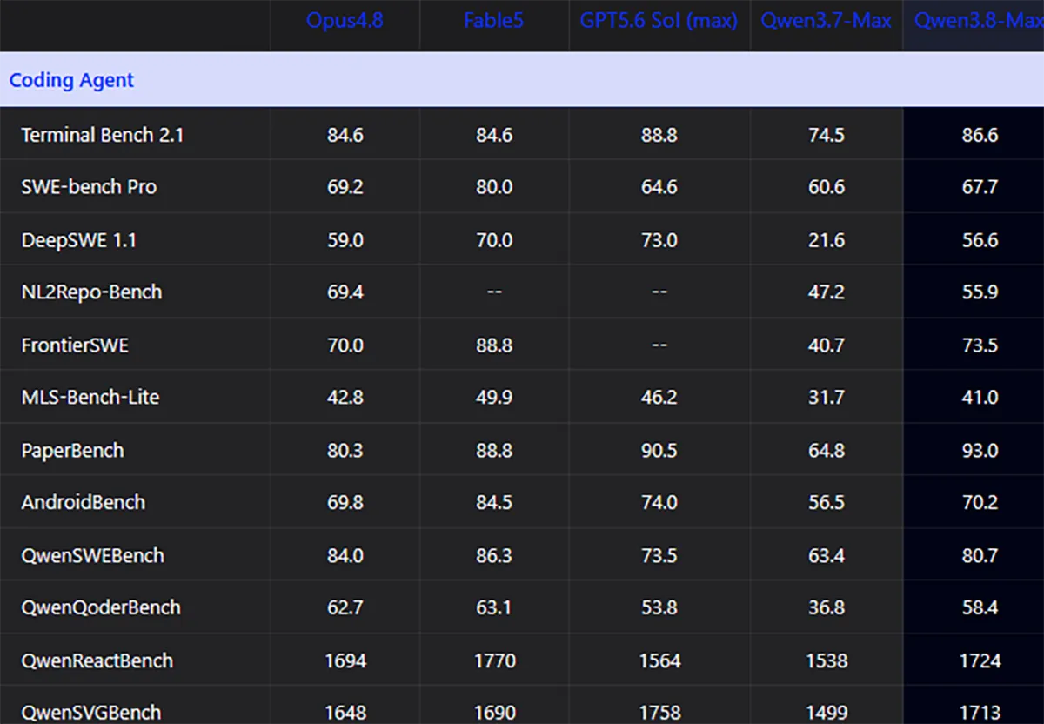Click the Opus4.8 column header
Image resolution: width=1044 pixels, height=724 pixels.
point(345,21)
